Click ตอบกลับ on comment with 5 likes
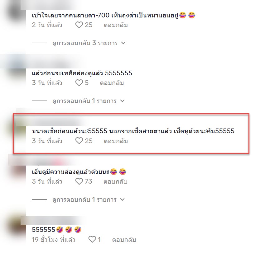The width and height of the screenshot is (260, 253). pos(112,83)
